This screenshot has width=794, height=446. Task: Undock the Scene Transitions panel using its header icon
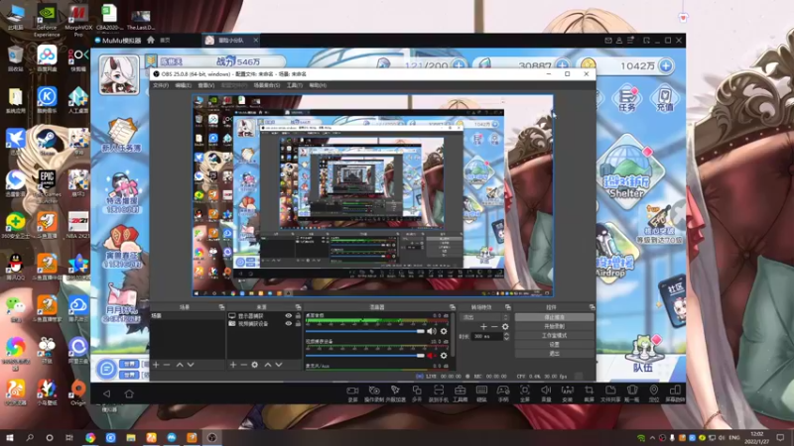tap(507, 307)
